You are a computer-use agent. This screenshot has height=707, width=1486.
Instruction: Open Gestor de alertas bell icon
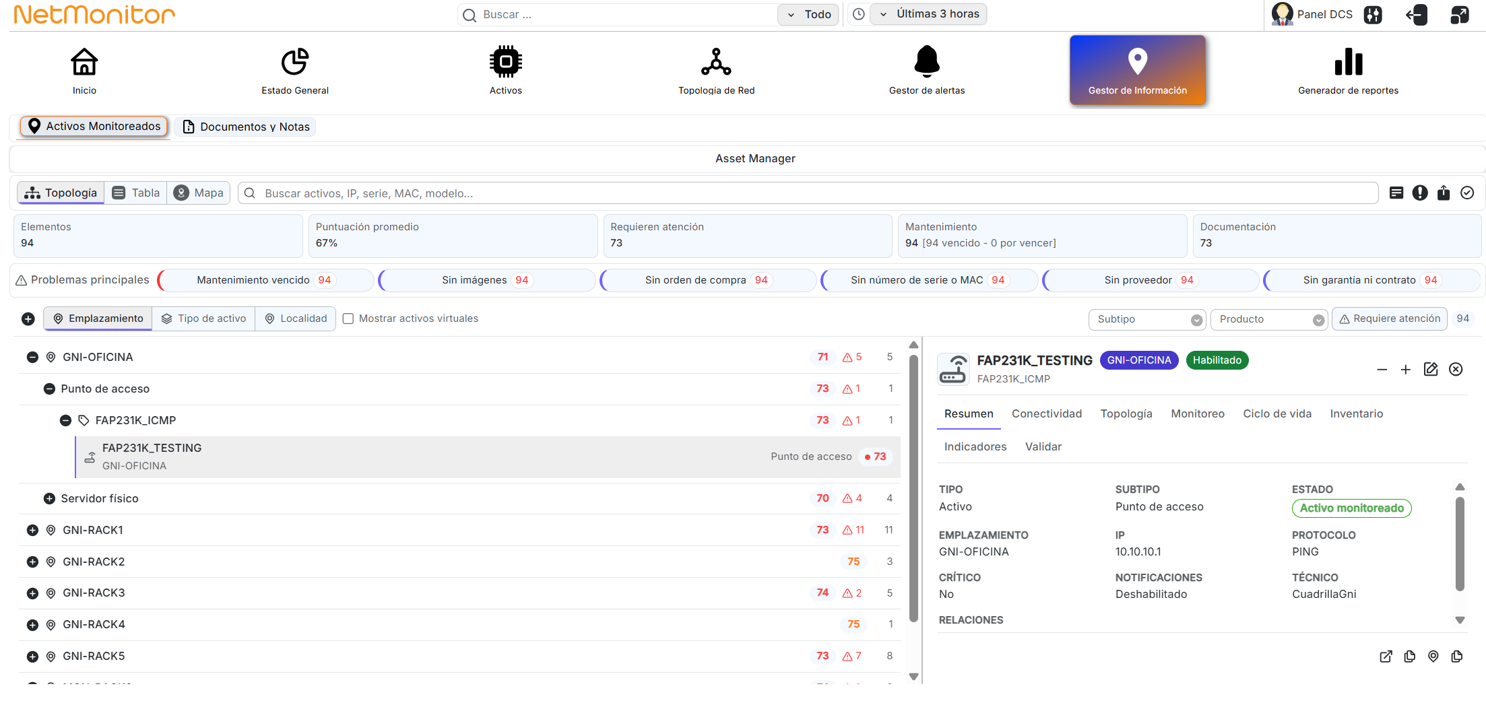point(927,62)
